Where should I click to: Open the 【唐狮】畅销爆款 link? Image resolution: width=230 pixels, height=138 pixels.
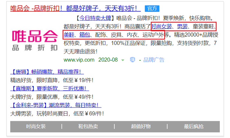[x=47, y=72]
